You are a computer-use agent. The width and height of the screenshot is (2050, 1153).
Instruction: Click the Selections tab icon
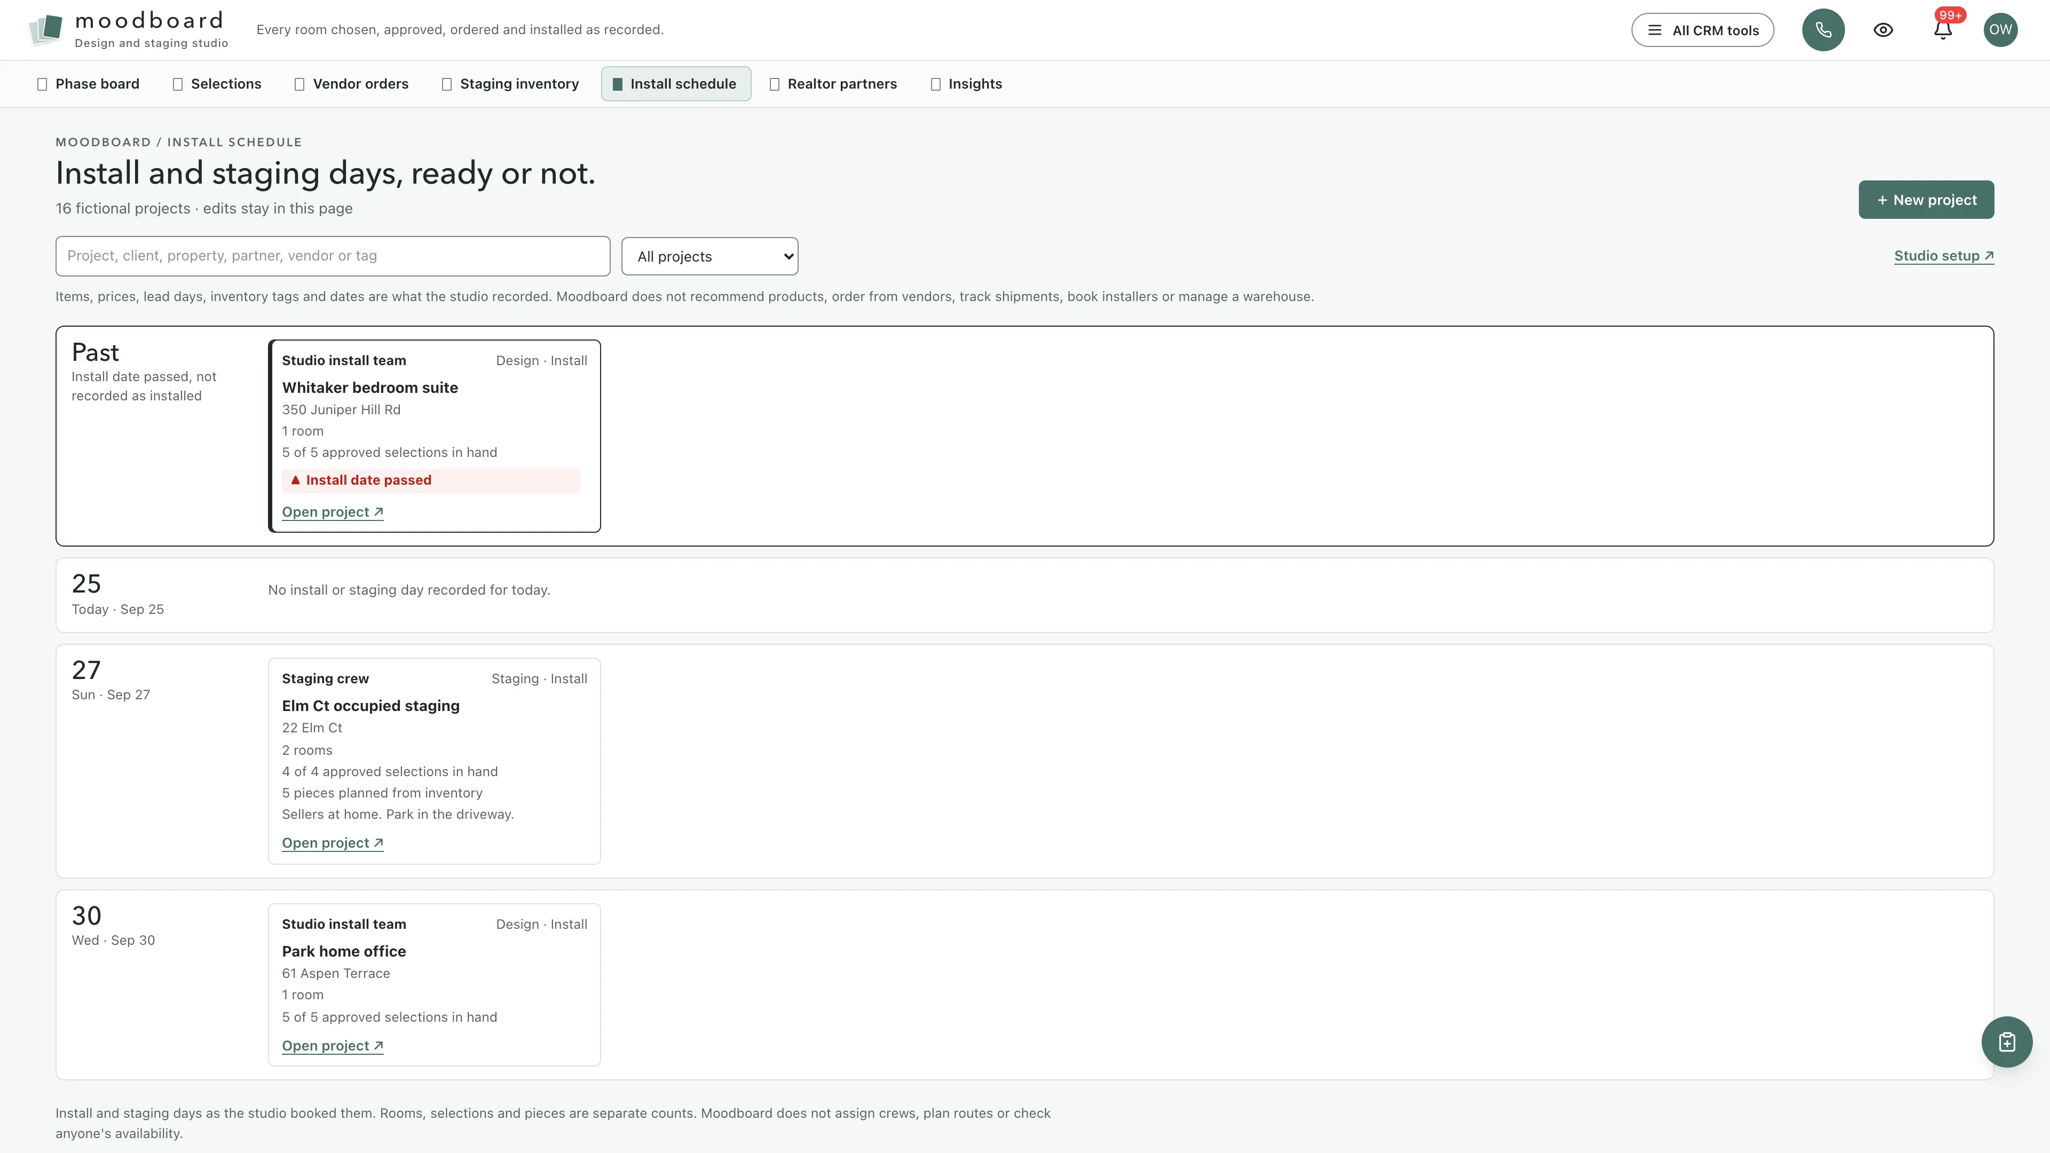pos(177,84)
